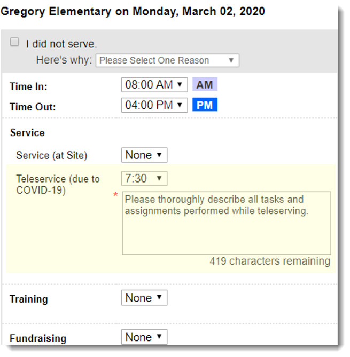Click the "Fundraising" section label
Viewport: 350px width, 357px height.
click(x=37, y=338)
